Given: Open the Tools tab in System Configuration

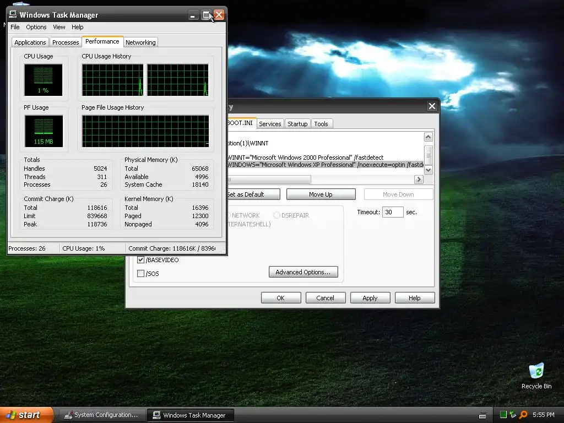Looking at the screenshot, I should pos(321,124).
